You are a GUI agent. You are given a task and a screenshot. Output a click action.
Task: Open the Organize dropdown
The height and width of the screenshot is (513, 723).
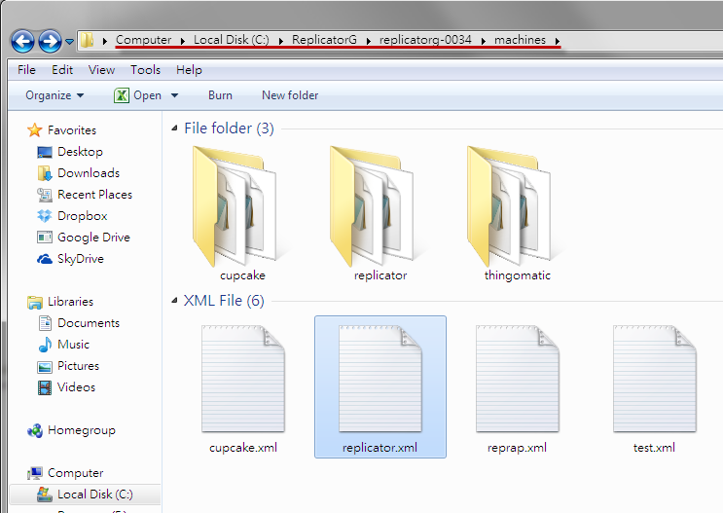click(54, 95)
